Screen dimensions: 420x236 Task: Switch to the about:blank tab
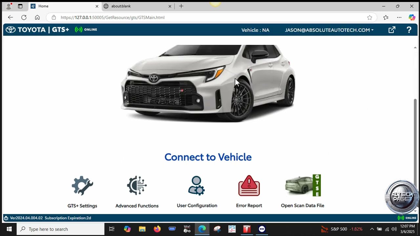(x=138, y=6)
